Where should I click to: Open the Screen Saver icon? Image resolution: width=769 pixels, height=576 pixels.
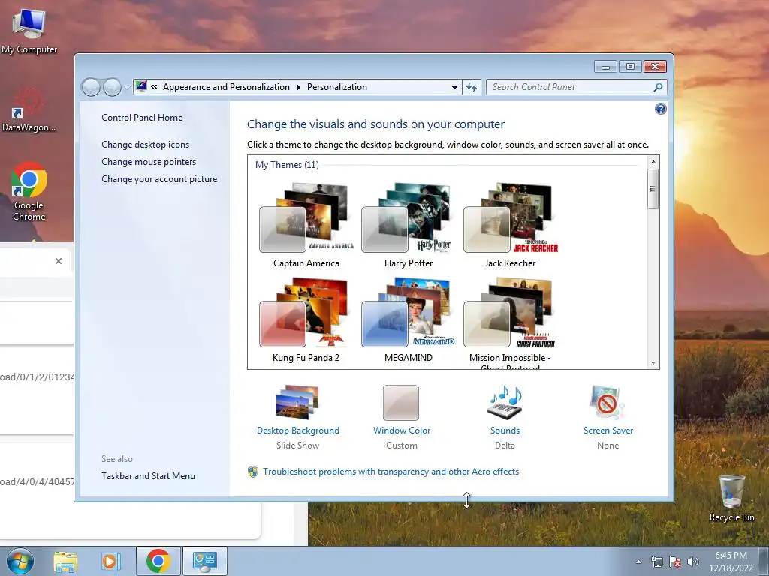608,402
